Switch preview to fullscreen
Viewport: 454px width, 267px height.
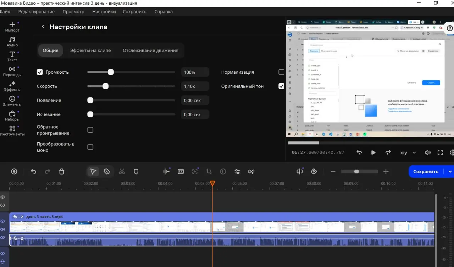pos(440,153)
